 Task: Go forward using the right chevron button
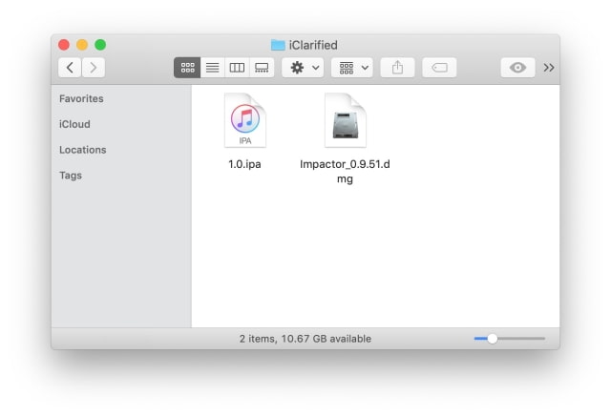click(94, 68)
